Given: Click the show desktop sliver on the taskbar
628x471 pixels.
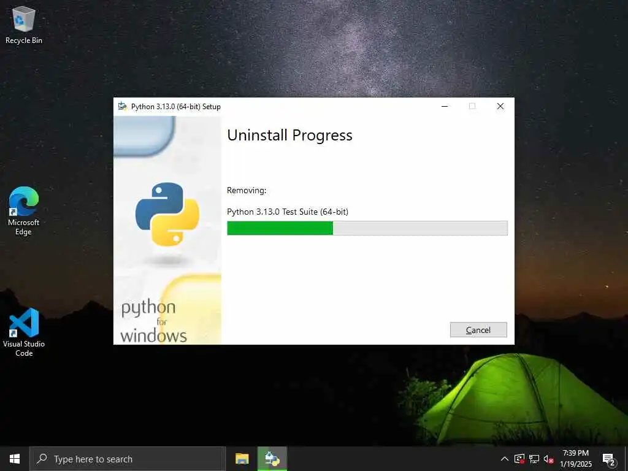Looking at the screenshot, I should [626, 459].
